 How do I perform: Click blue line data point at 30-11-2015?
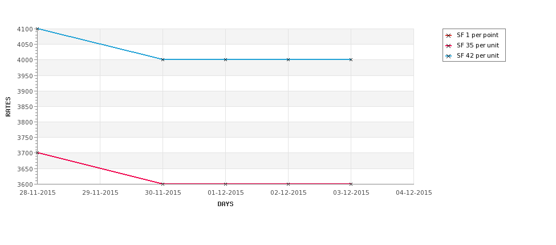tap(163, 59)
